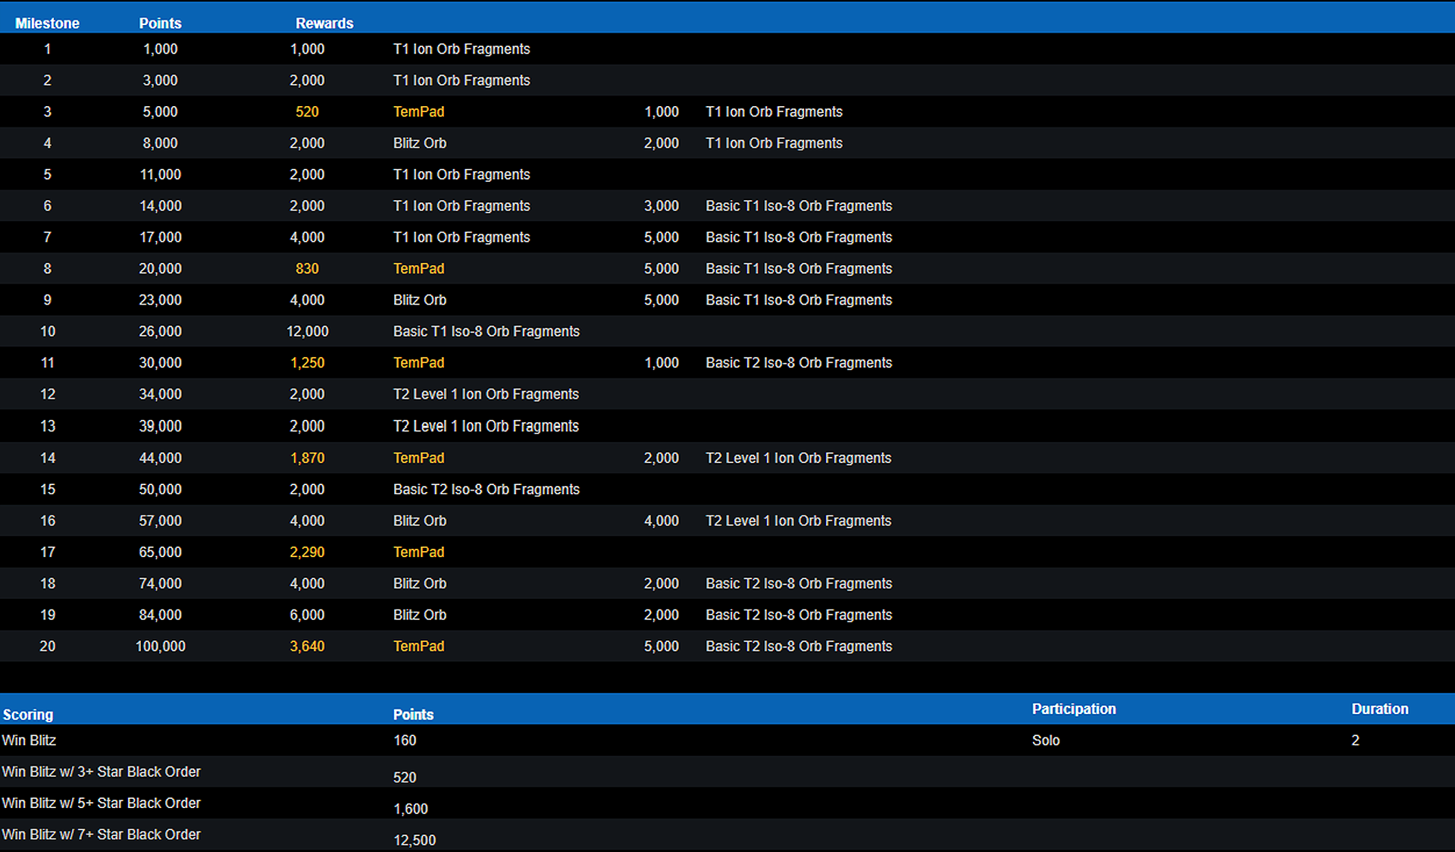Click the 65,000 points cell

point(160,552)
